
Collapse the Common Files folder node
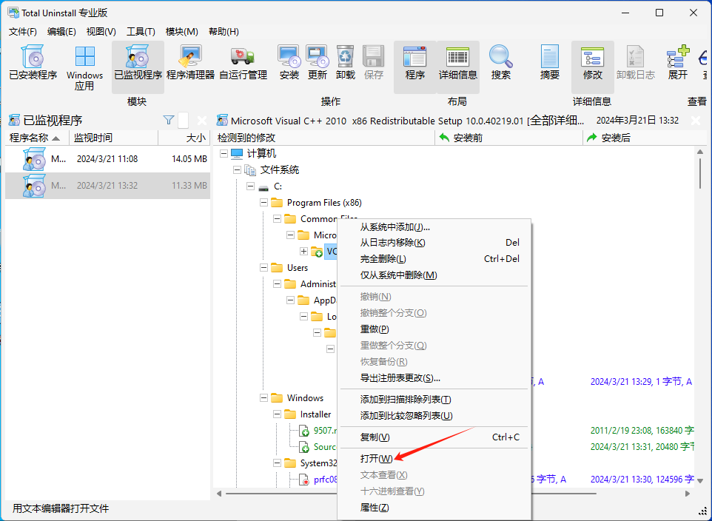pos(277,219)
